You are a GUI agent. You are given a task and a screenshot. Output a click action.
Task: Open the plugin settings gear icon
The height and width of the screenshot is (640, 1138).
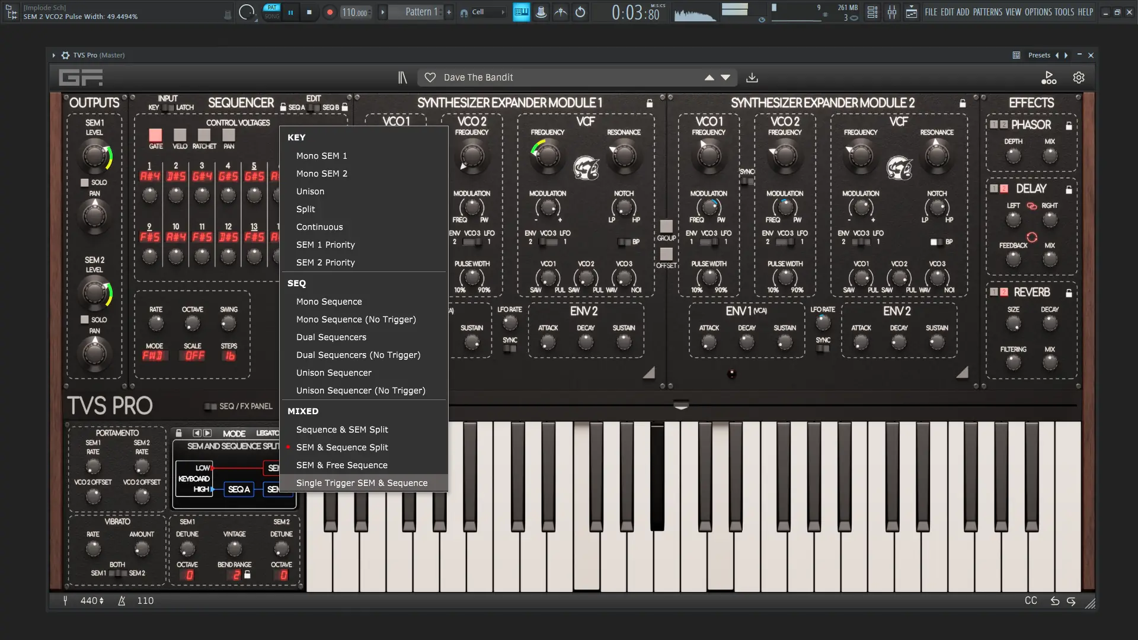1079,78
